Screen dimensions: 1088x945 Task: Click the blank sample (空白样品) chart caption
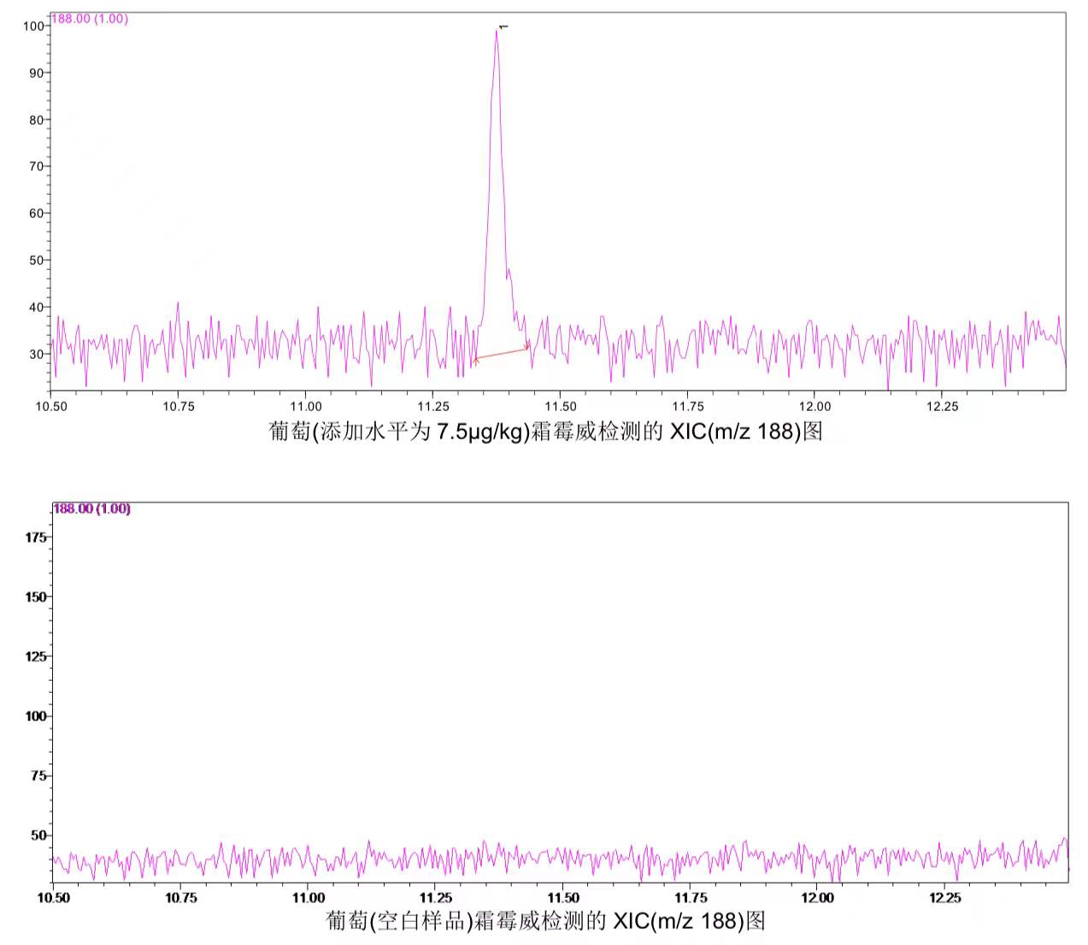click(545, 920)
